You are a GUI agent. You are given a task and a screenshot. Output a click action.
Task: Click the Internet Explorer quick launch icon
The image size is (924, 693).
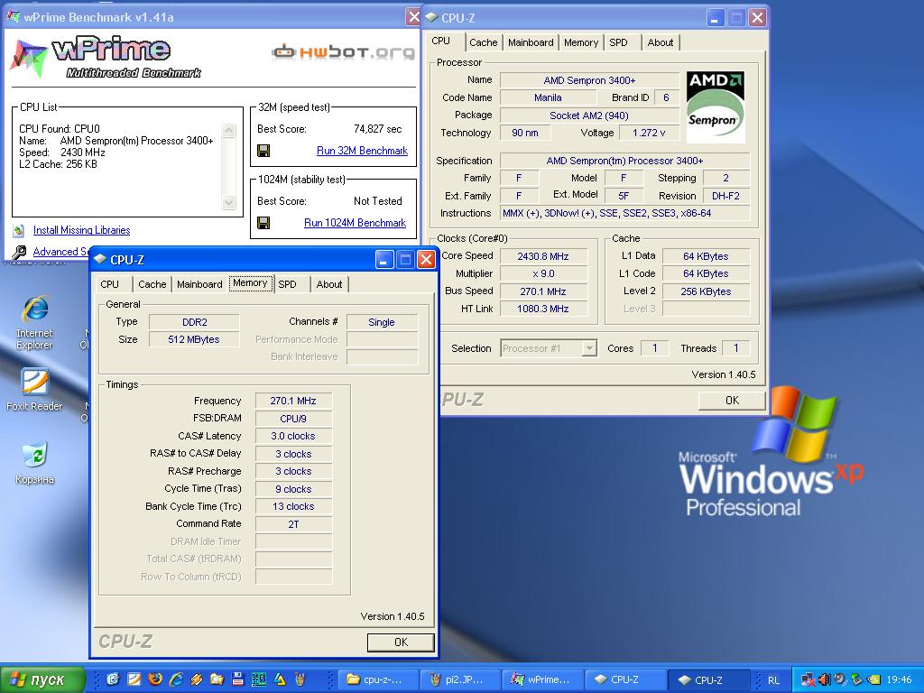[x=176, y=679]
